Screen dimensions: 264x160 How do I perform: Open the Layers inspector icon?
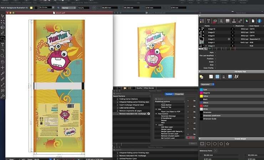(215, 21)
